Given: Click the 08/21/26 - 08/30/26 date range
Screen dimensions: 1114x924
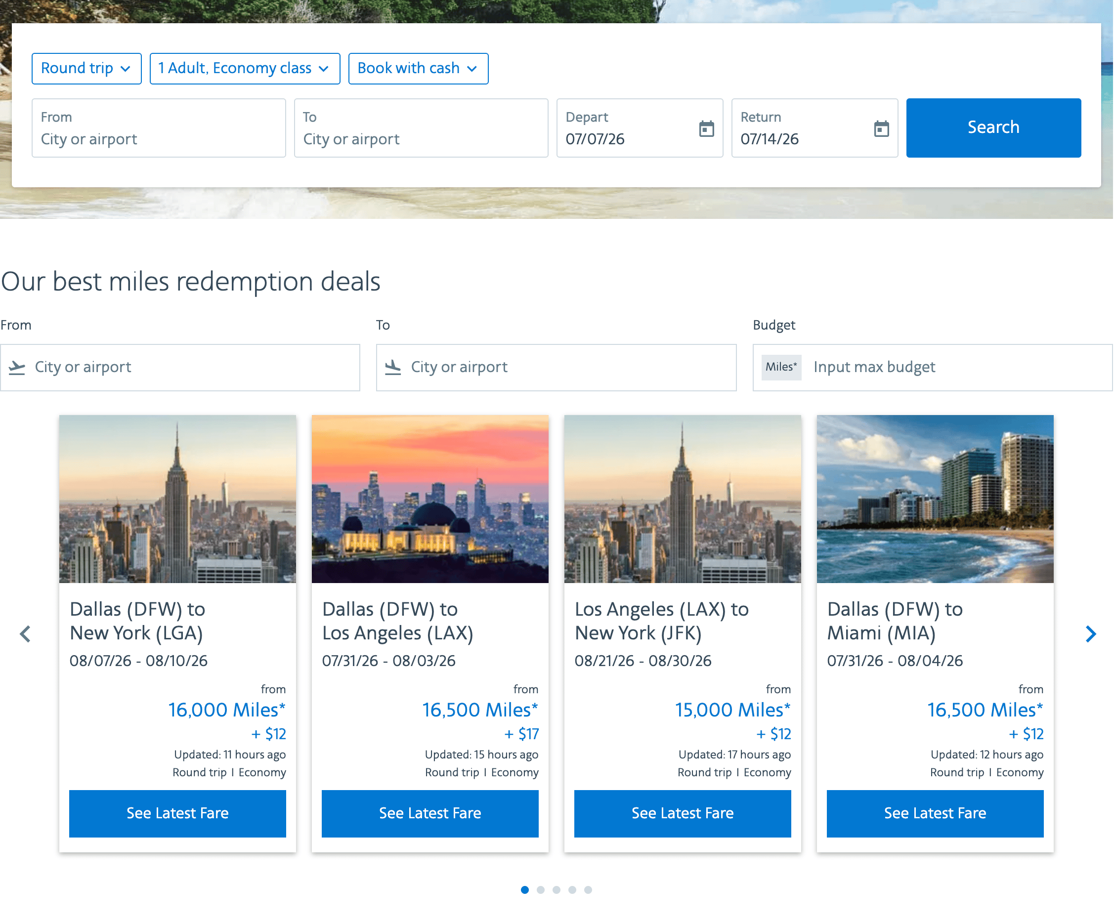Looking at the screenshot, I should pyautogui.click(x=643, y=661).
